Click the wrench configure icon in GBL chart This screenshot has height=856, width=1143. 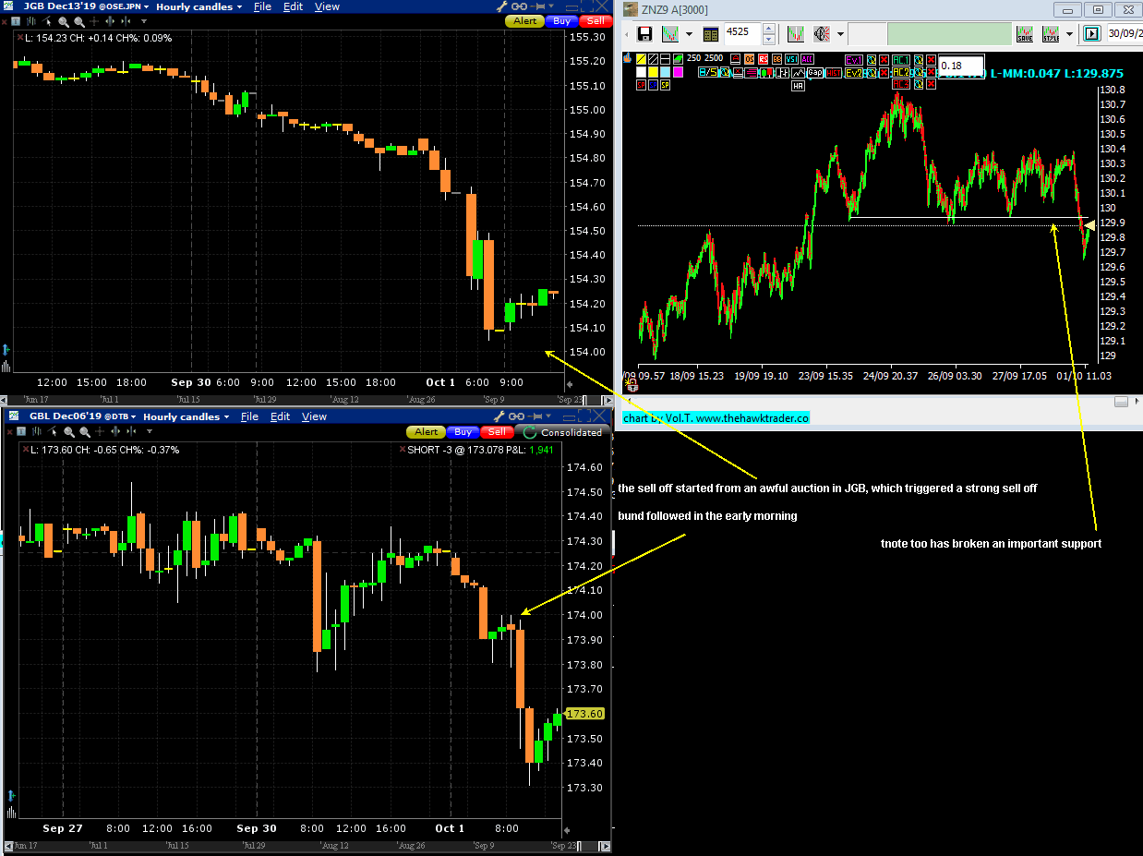click(x=499, y=416)
